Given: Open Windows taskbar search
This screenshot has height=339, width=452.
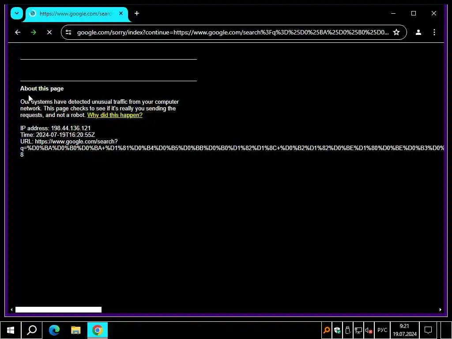Looking at the screenshot, I should (x=32, y=330).
